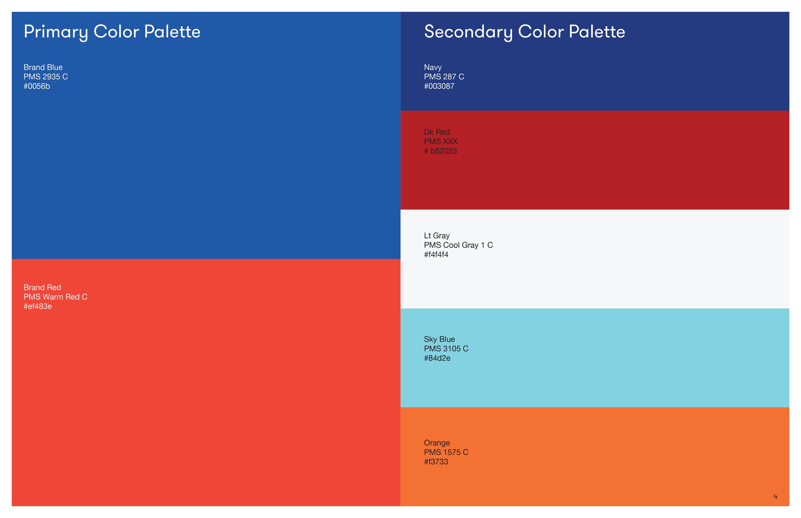Click the Primary Color Palette heading
Viewport: 801px width, 518px height.
pos(112,32)
